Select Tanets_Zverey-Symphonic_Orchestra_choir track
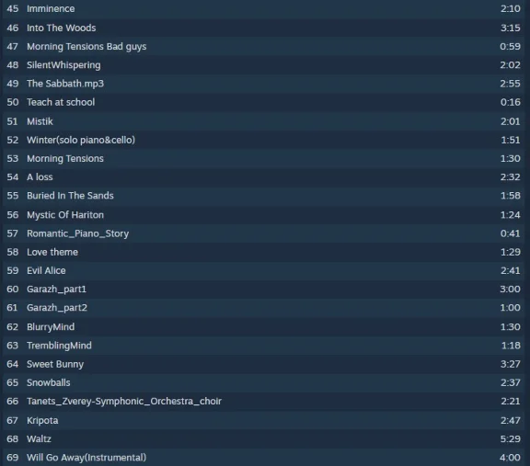The width and height of the screenshot is (530, 466). [263, 401]
